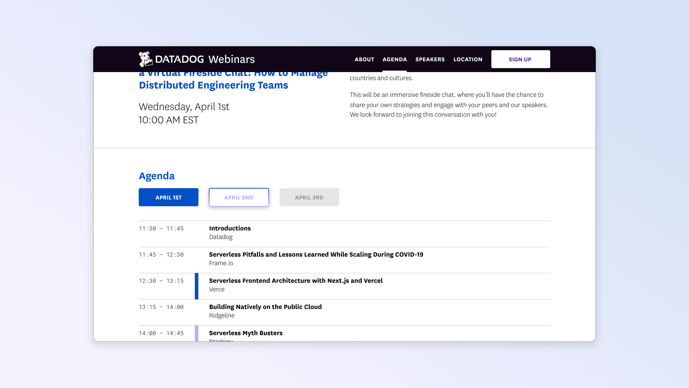Open the AGENDA navigation item
Image resolution: width=689 pixels, height=388 pixels.
[x=395, y=59]
